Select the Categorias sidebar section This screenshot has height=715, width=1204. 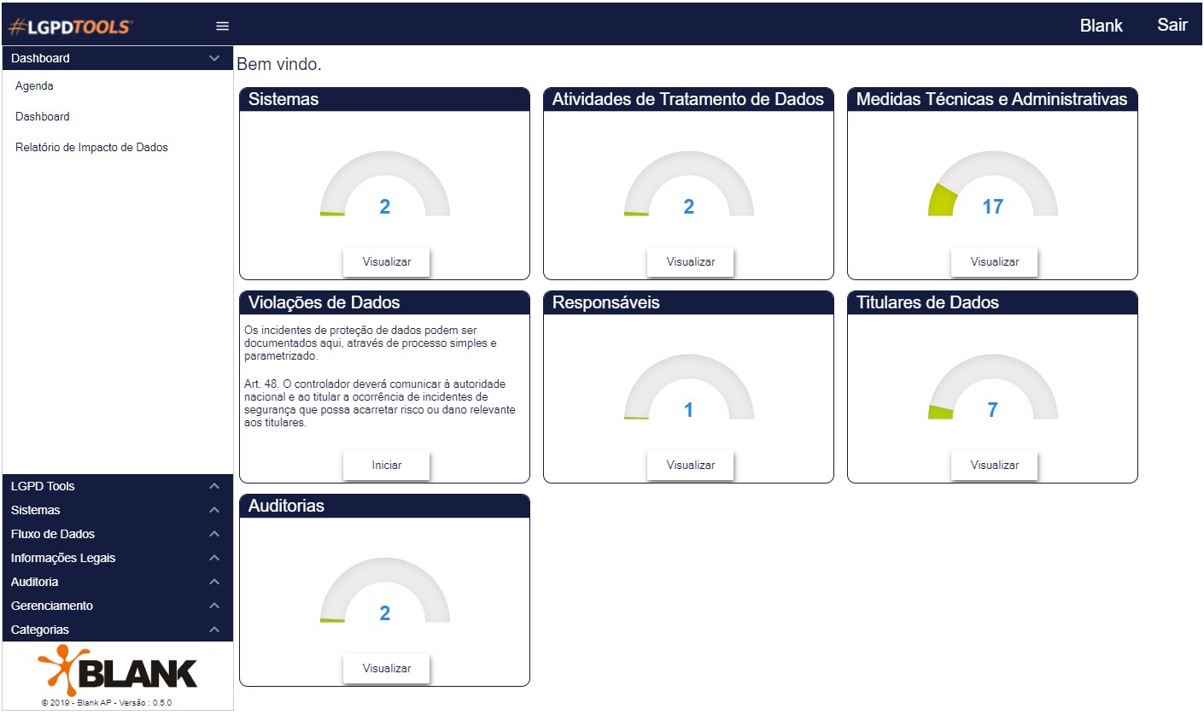[x=118, y=630]
